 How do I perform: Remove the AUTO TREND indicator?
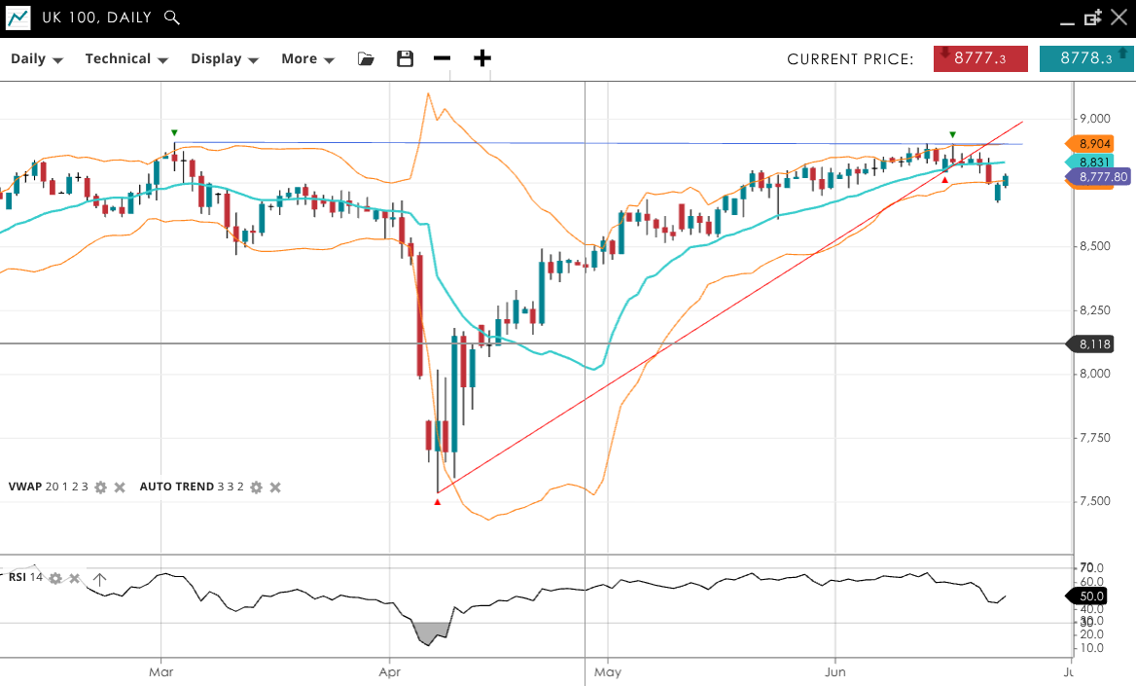[x=275, y=487]
